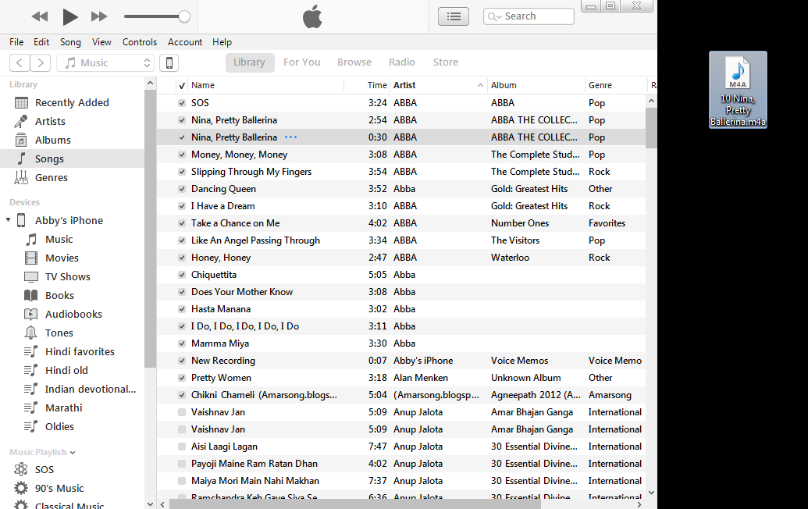Open the Account menu

coord(185,42)
